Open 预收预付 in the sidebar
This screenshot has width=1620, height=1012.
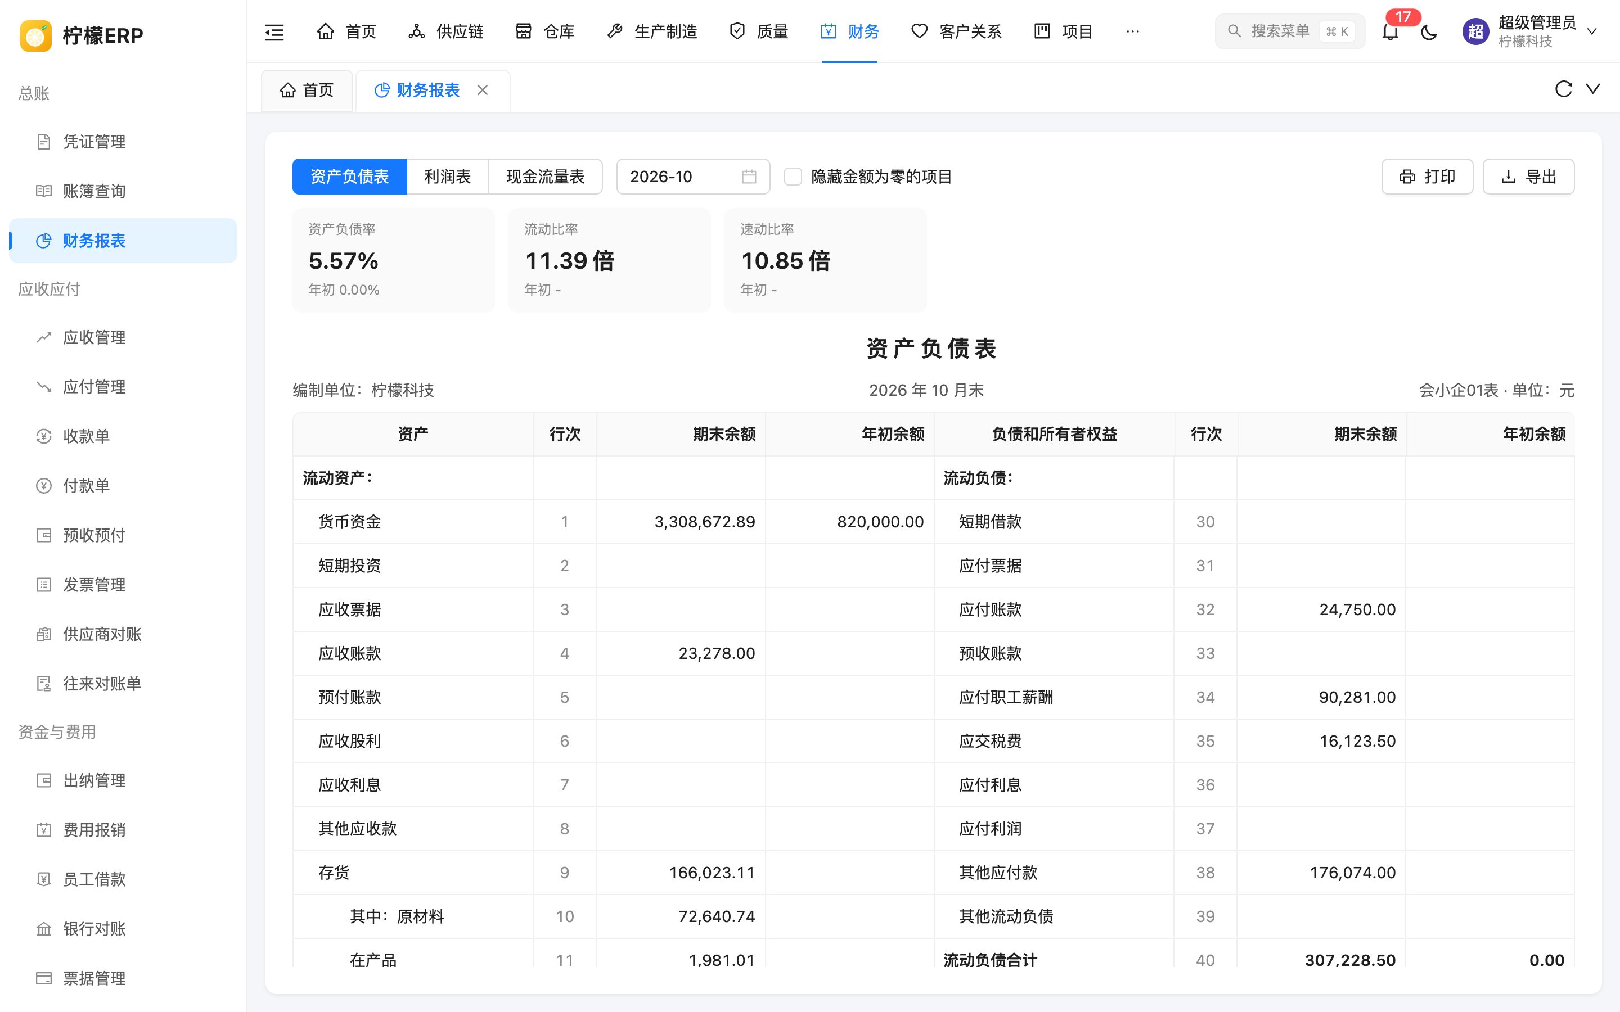click(123, 535)
